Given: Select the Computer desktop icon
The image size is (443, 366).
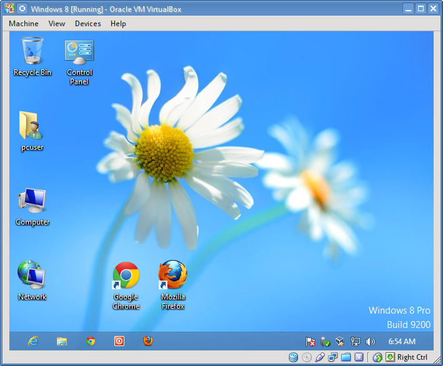Looking at the screenshot, I should pyautogui.click(x=32, y=201).
